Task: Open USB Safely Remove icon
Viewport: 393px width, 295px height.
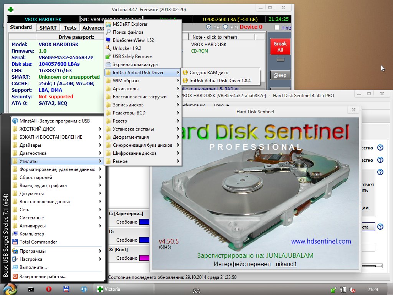Action: point(108,56)
